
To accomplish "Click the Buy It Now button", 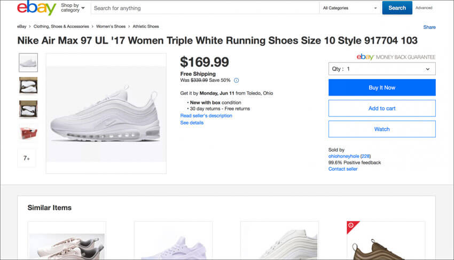I will pos(382,88).
